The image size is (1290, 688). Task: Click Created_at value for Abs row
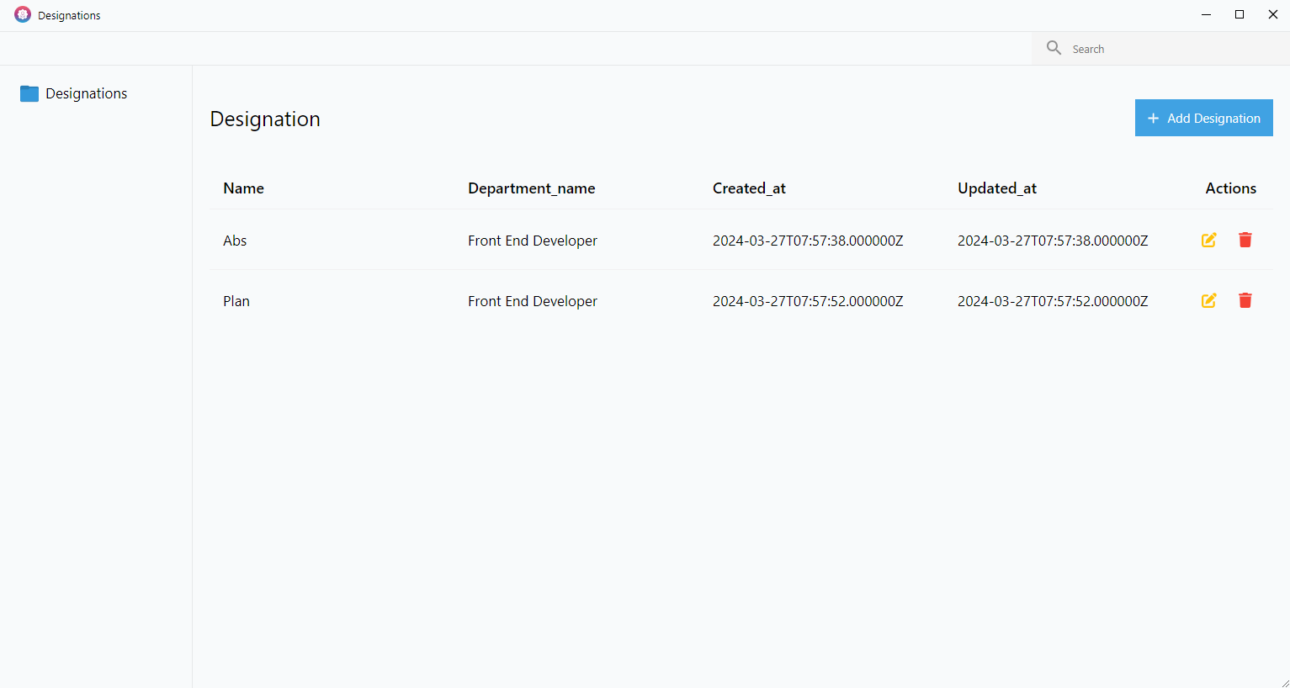808,241
